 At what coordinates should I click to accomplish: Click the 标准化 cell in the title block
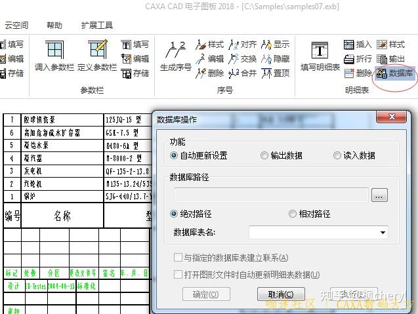click(87, 286)
